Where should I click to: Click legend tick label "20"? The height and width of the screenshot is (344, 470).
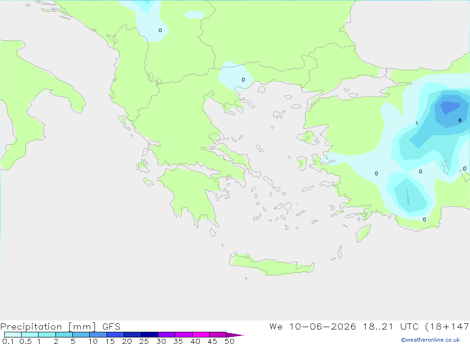pos(127,341)
